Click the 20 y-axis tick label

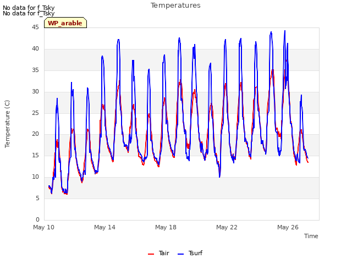[35, 134]
